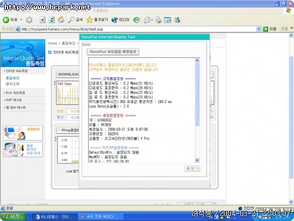
Task: Open Search with magnifier icon
Action: (75, 19)
